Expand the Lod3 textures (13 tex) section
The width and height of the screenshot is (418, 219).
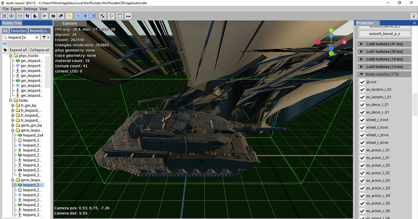coord(384,67)
